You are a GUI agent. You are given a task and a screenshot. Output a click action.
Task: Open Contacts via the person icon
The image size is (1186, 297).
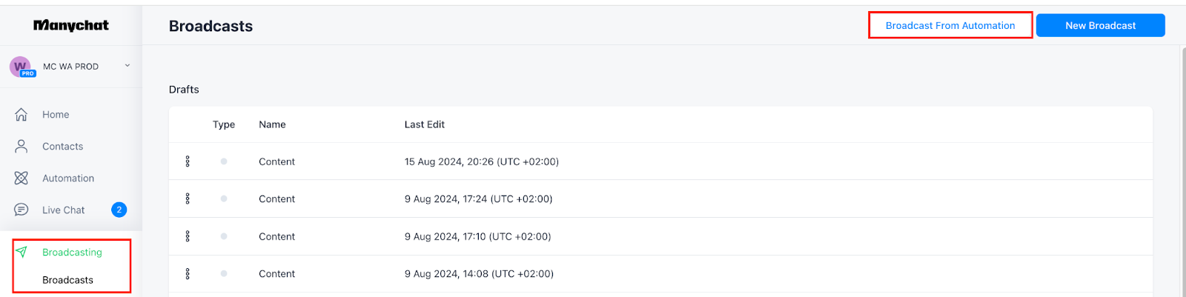click(x=21, y=147)
